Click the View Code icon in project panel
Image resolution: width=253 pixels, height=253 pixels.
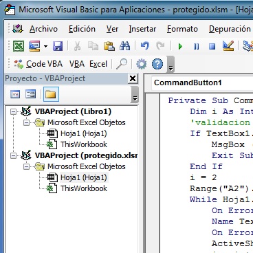click(x=15, y=94)
